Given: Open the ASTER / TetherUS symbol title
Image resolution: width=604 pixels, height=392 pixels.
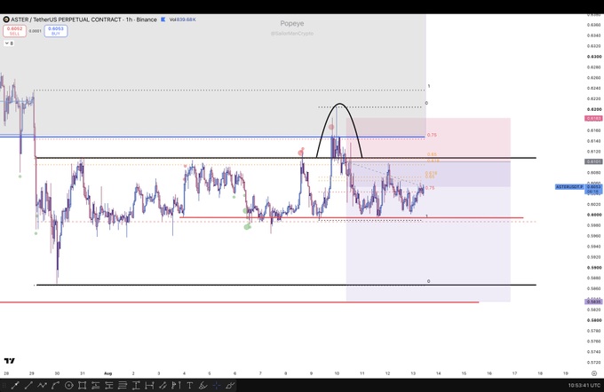Looking at the screenshot, I should point(83,20).
